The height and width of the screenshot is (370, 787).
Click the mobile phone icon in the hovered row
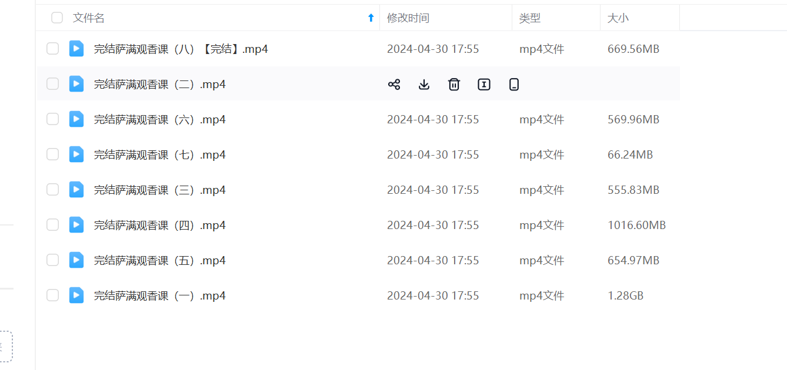click(x=514, y=85)
